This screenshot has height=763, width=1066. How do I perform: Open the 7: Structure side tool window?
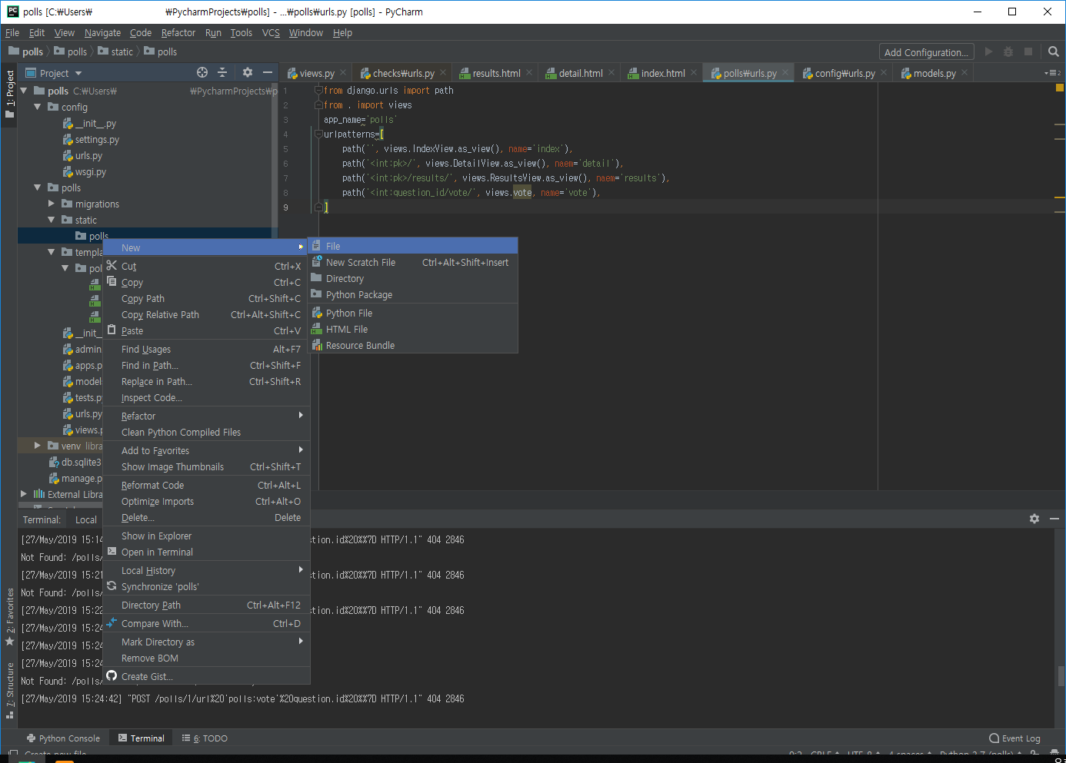[10, 691]
